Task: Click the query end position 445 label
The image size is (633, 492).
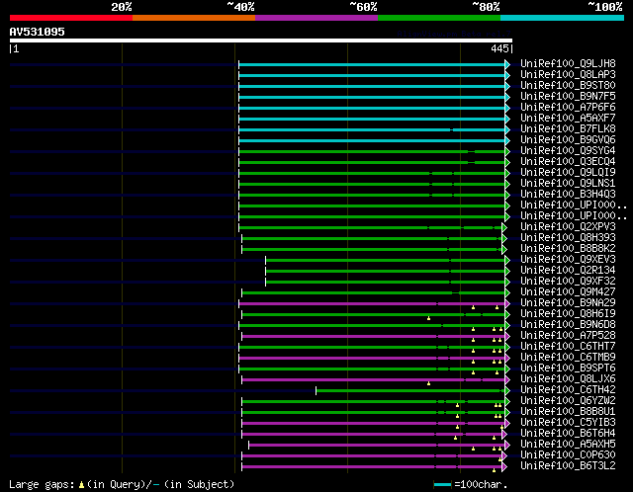Action: tap(499, 48)
